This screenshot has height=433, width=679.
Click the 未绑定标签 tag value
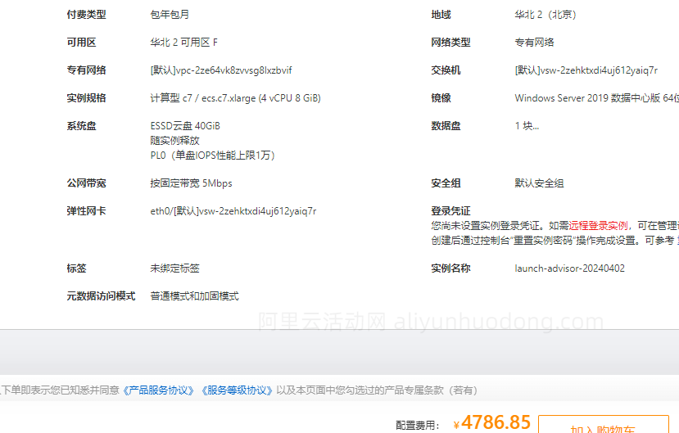[x=174, y=268]
